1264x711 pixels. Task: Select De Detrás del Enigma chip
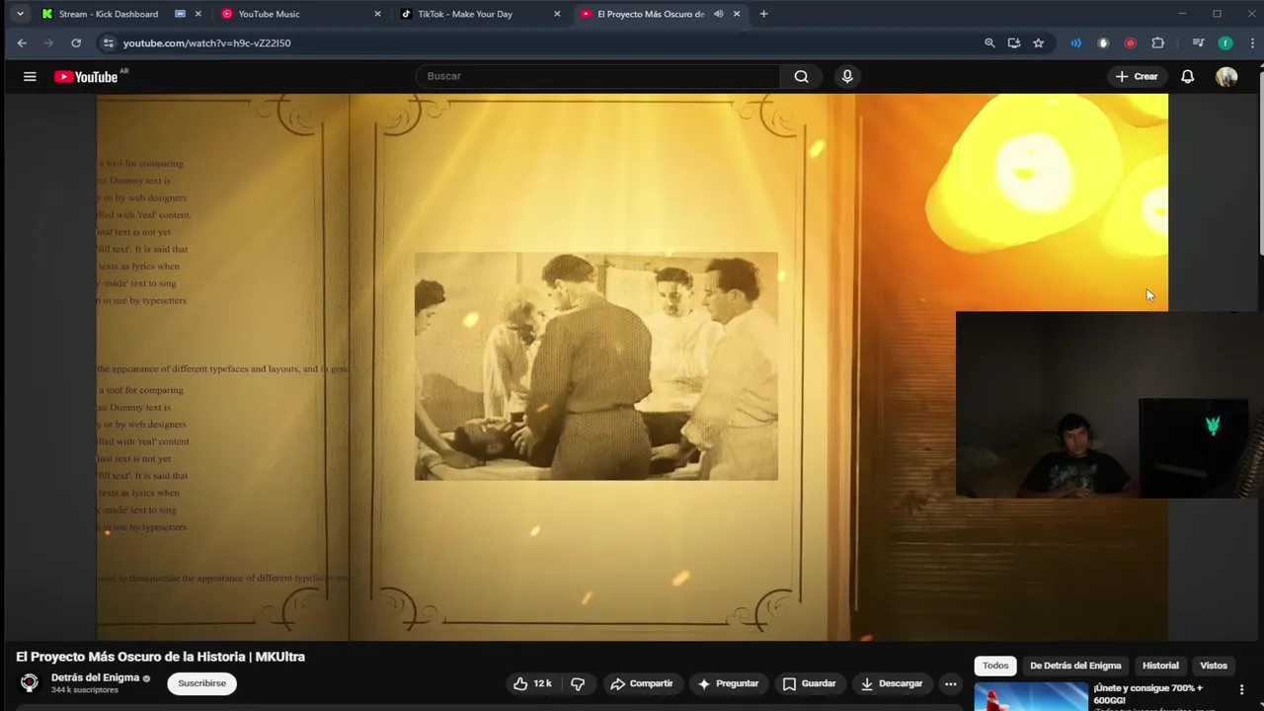pyautogui.click(x=1075, y=666)
